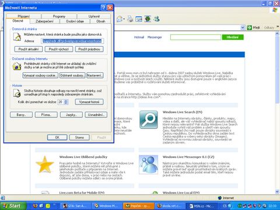This screenshot has width=280, height=210.
Task: Increase the history days with the up arrow
Action: (x=66, y=100)
